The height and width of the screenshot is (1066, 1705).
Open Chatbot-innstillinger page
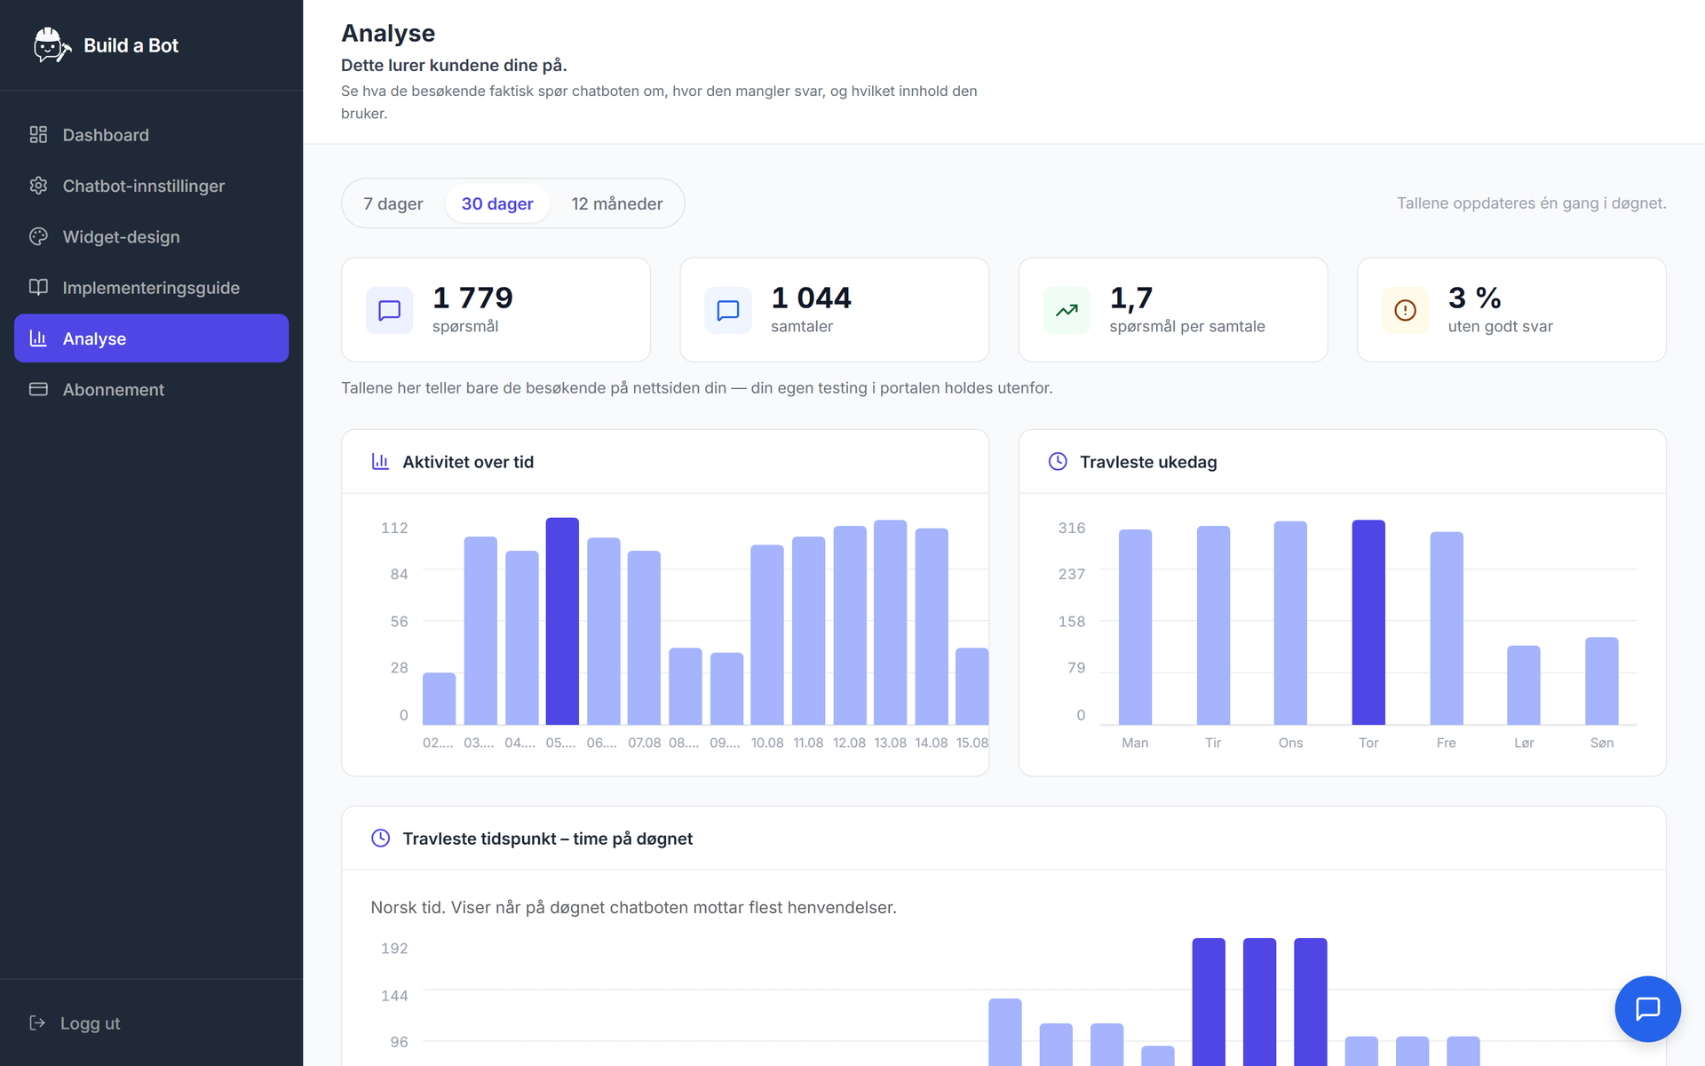coord(151,186)
